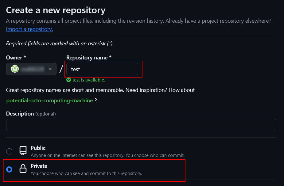The height and width of the screenshot is (186, 284).
Task: Select the Public radio button
Action: click(10, 151)
